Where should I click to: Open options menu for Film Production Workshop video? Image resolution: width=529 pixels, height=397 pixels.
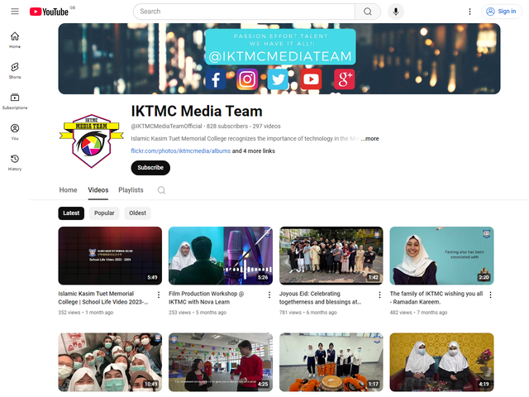coord(269,294)
